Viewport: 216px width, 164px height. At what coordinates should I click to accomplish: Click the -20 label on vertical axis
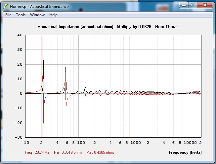tap(19, 123)
